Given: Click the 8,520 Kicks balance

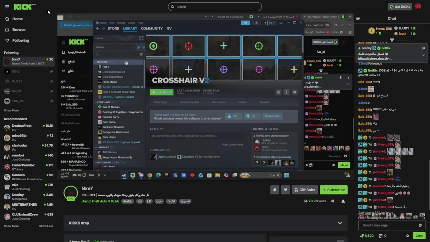Looking at the screenshot, I should click(367, 236).
